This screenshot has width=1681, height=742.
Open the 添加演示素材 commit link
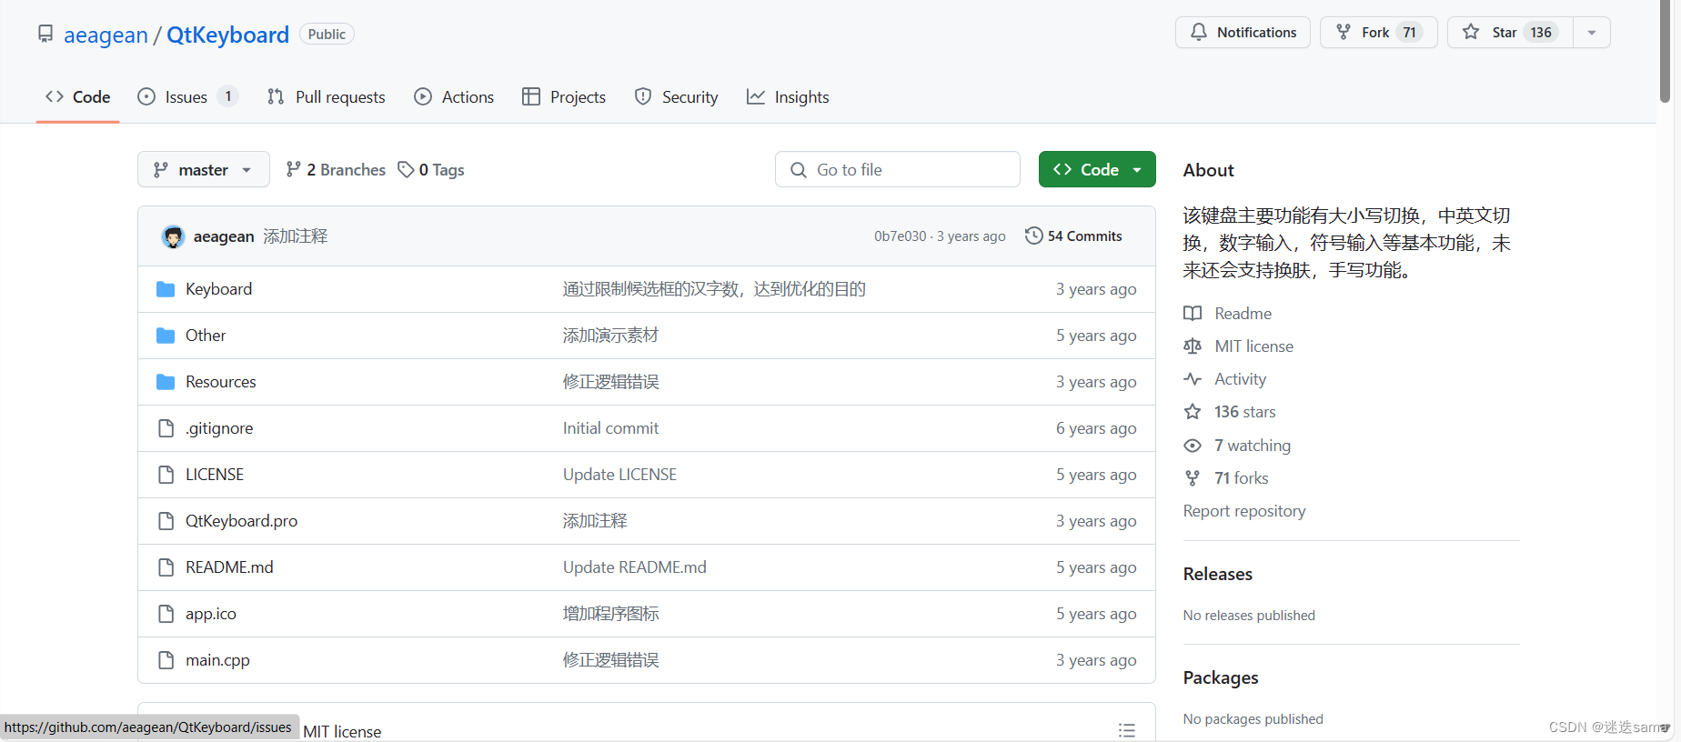[610, 336]
